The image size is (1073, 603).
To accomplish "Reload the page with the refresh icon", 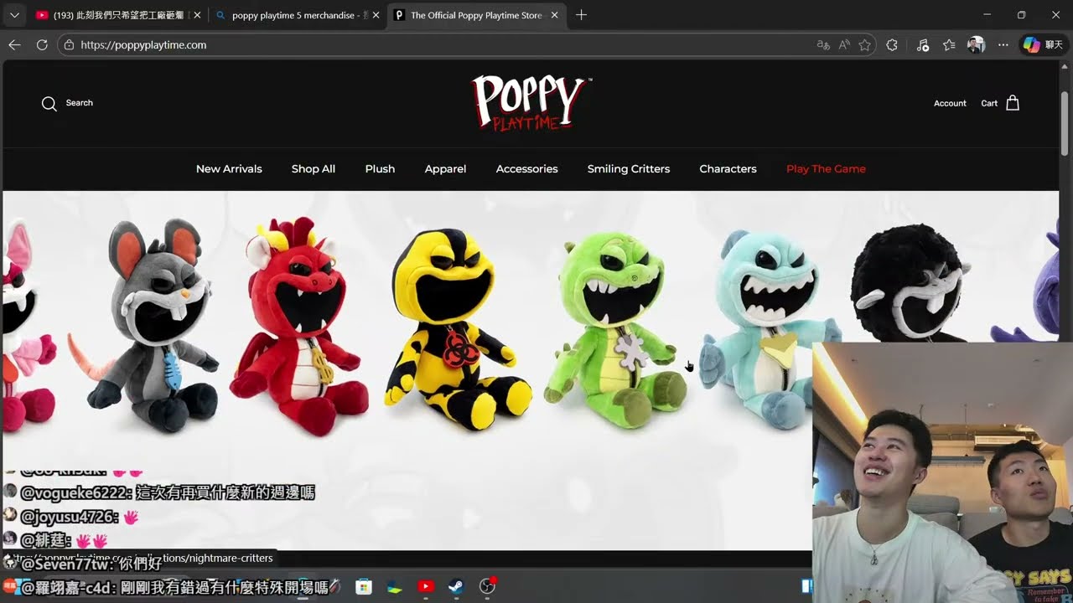I will [x=42, y=45].
